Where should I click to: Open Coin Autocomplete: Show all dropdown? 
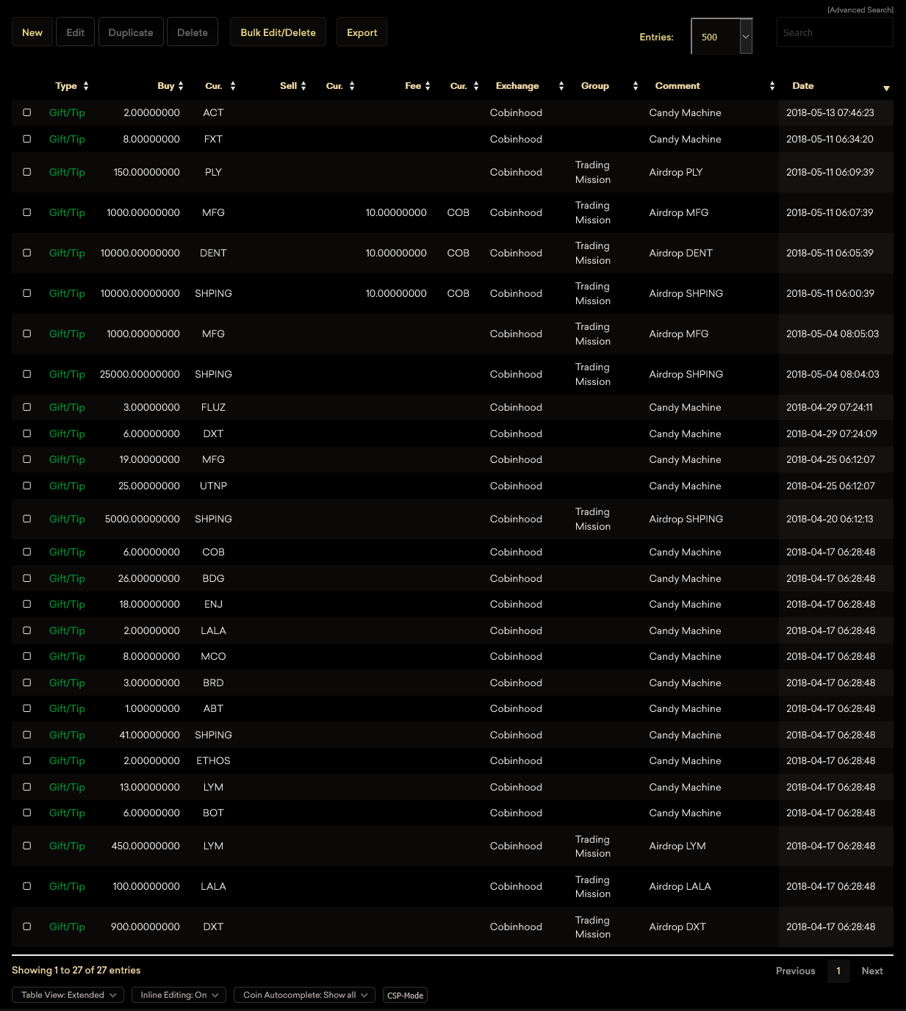pos(304,995)
